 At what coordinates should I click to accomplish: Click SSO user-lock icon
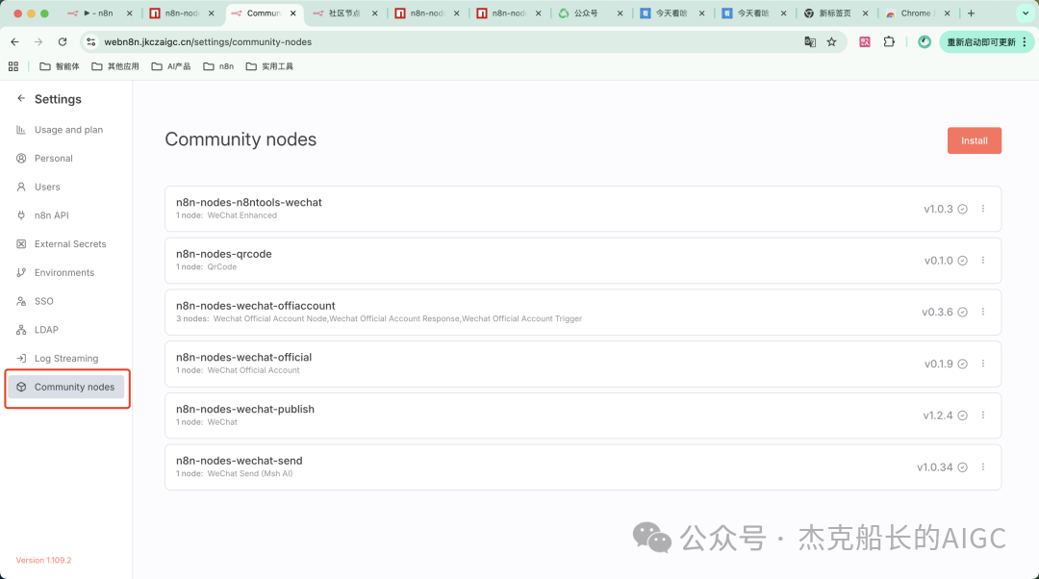click(21, 301)
